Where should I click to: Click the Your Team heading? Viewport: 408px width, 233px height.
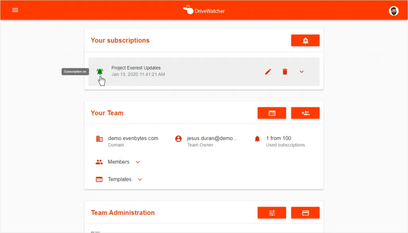tap(107, 113)
